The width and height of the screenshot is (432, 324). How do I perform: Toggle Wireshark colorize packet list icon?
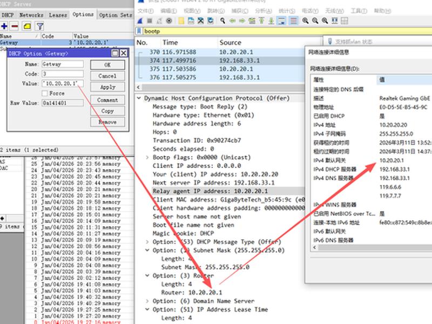tap(294, 21)
